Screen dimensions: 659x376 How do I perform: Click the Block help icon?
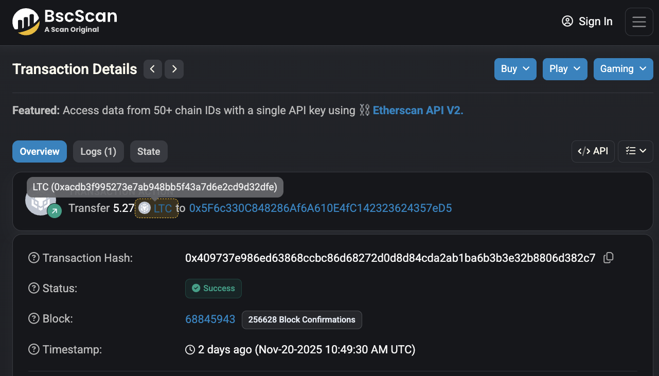tap(34, 319)
